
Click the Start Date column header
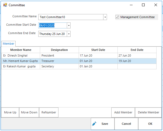point(98,50)
